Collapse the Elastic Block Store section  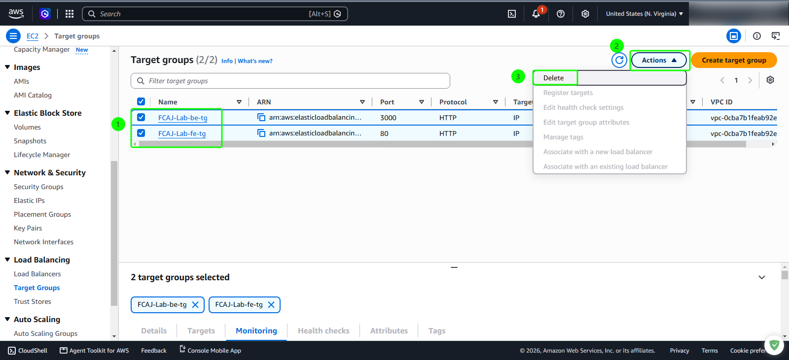[x=7, y=113]
